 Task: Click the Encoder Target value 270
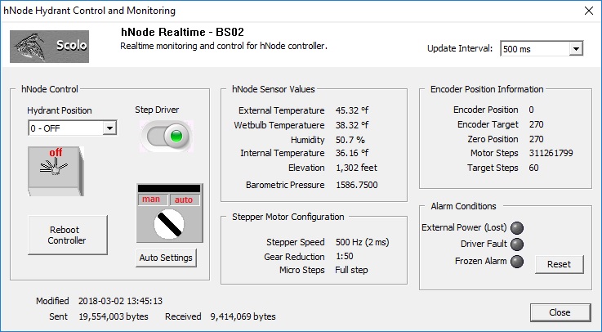[536, 124]
